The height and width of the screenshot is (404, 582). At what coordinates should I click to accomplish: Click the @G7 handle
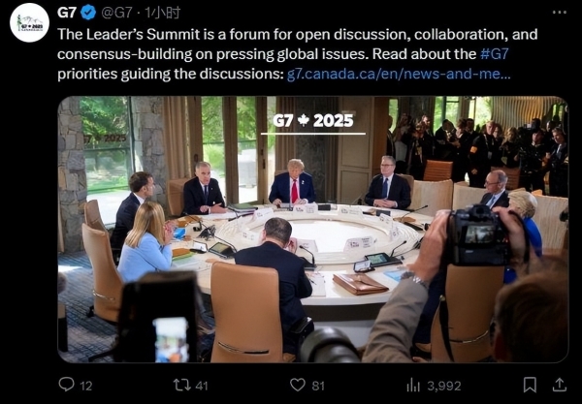[116, 13]
